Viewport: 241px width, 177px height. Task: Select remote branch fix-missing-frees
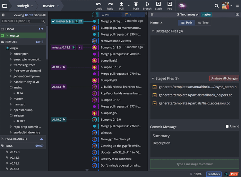click(x=24, y=65)
